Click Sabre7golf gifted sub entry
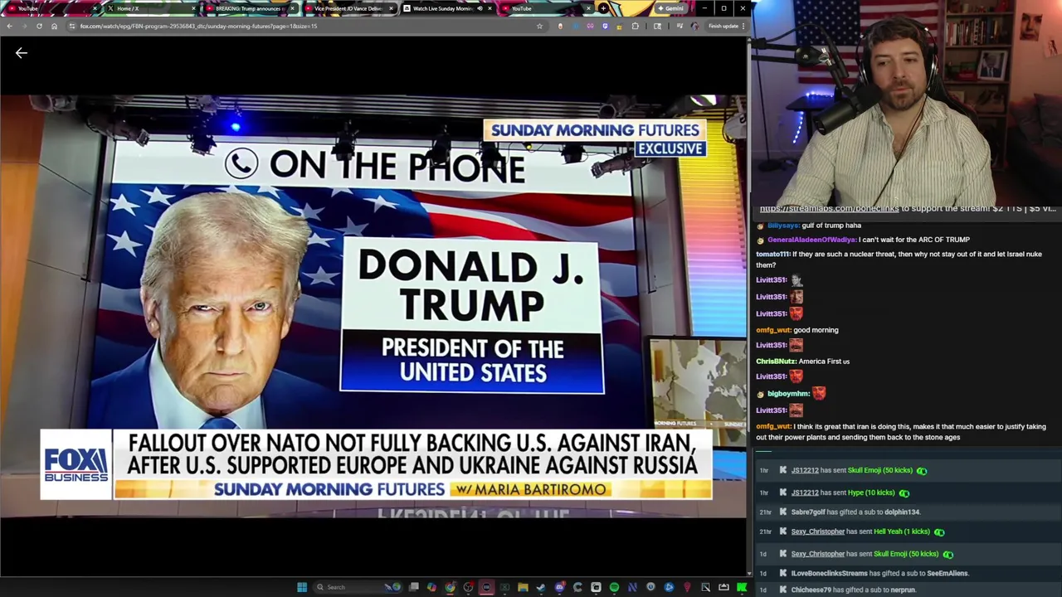 (855, 512)
